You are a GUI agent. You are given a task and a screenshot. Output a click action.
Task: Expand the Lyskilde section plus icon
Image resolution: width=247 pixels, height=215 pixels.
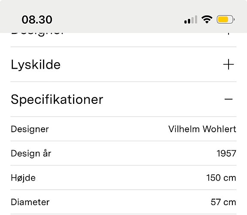229,64
